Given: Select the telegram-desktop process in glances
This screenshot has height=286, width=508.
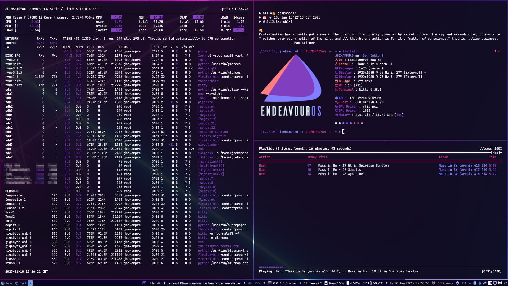Looking at the screenshot, I should 155,132.
